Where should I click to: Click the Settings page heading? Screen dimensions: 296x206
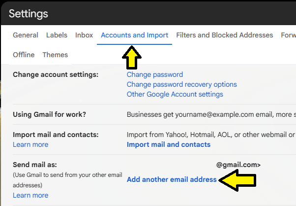tap(29, 14)
